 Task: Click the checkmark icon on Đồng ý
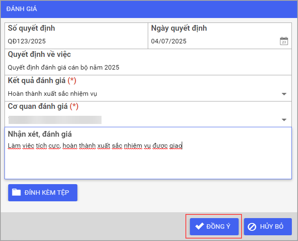(200, 227)
